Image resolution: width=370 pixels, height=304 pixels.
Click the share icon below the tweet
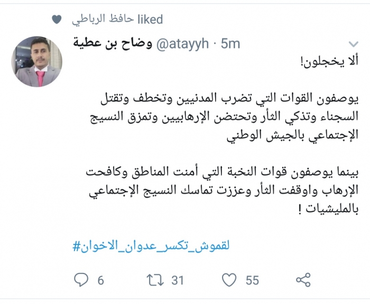coord(303,279)
